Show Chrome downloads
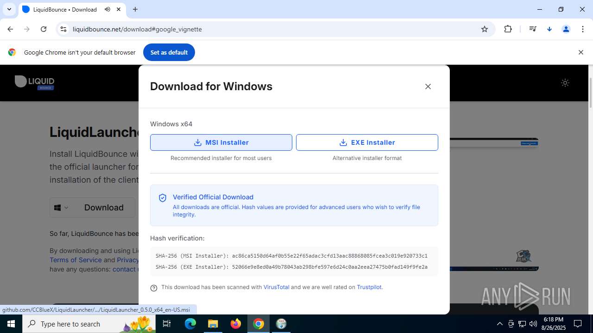Screen dimensions: 593x333 coord(549,29)
